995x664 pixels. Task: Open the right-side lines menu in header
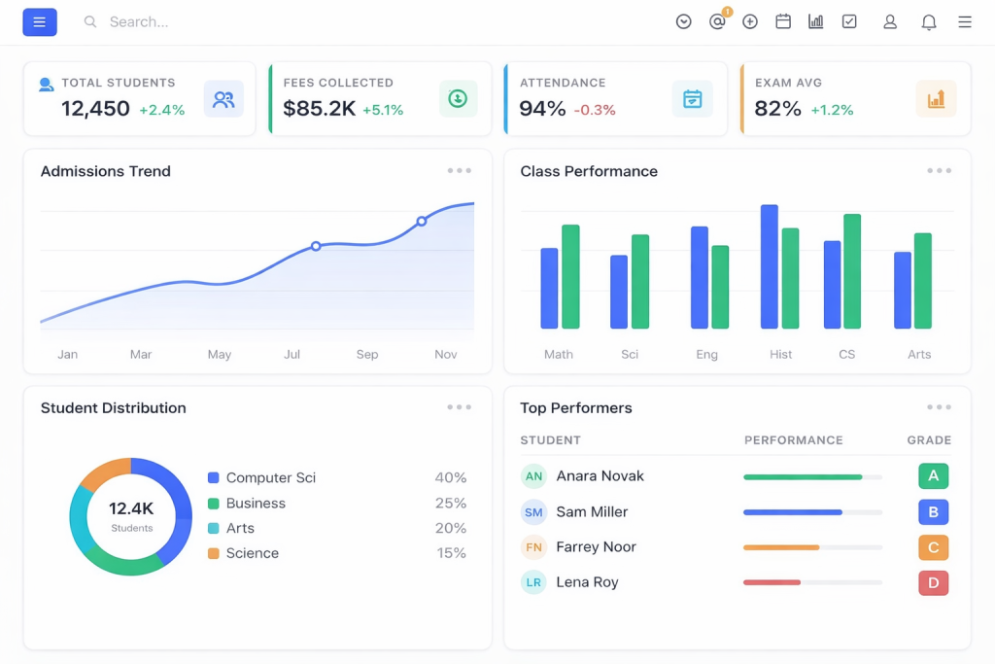tap(965, 22)
